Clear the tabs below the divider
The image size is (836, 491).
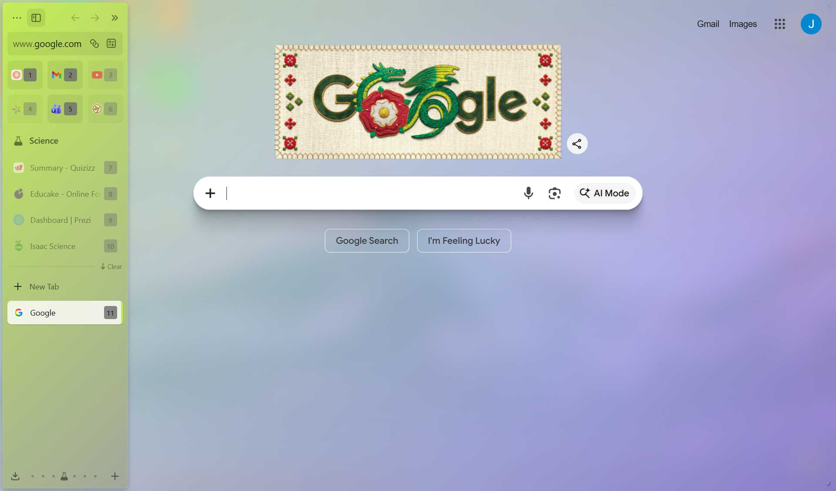click(x=111, y=266)
